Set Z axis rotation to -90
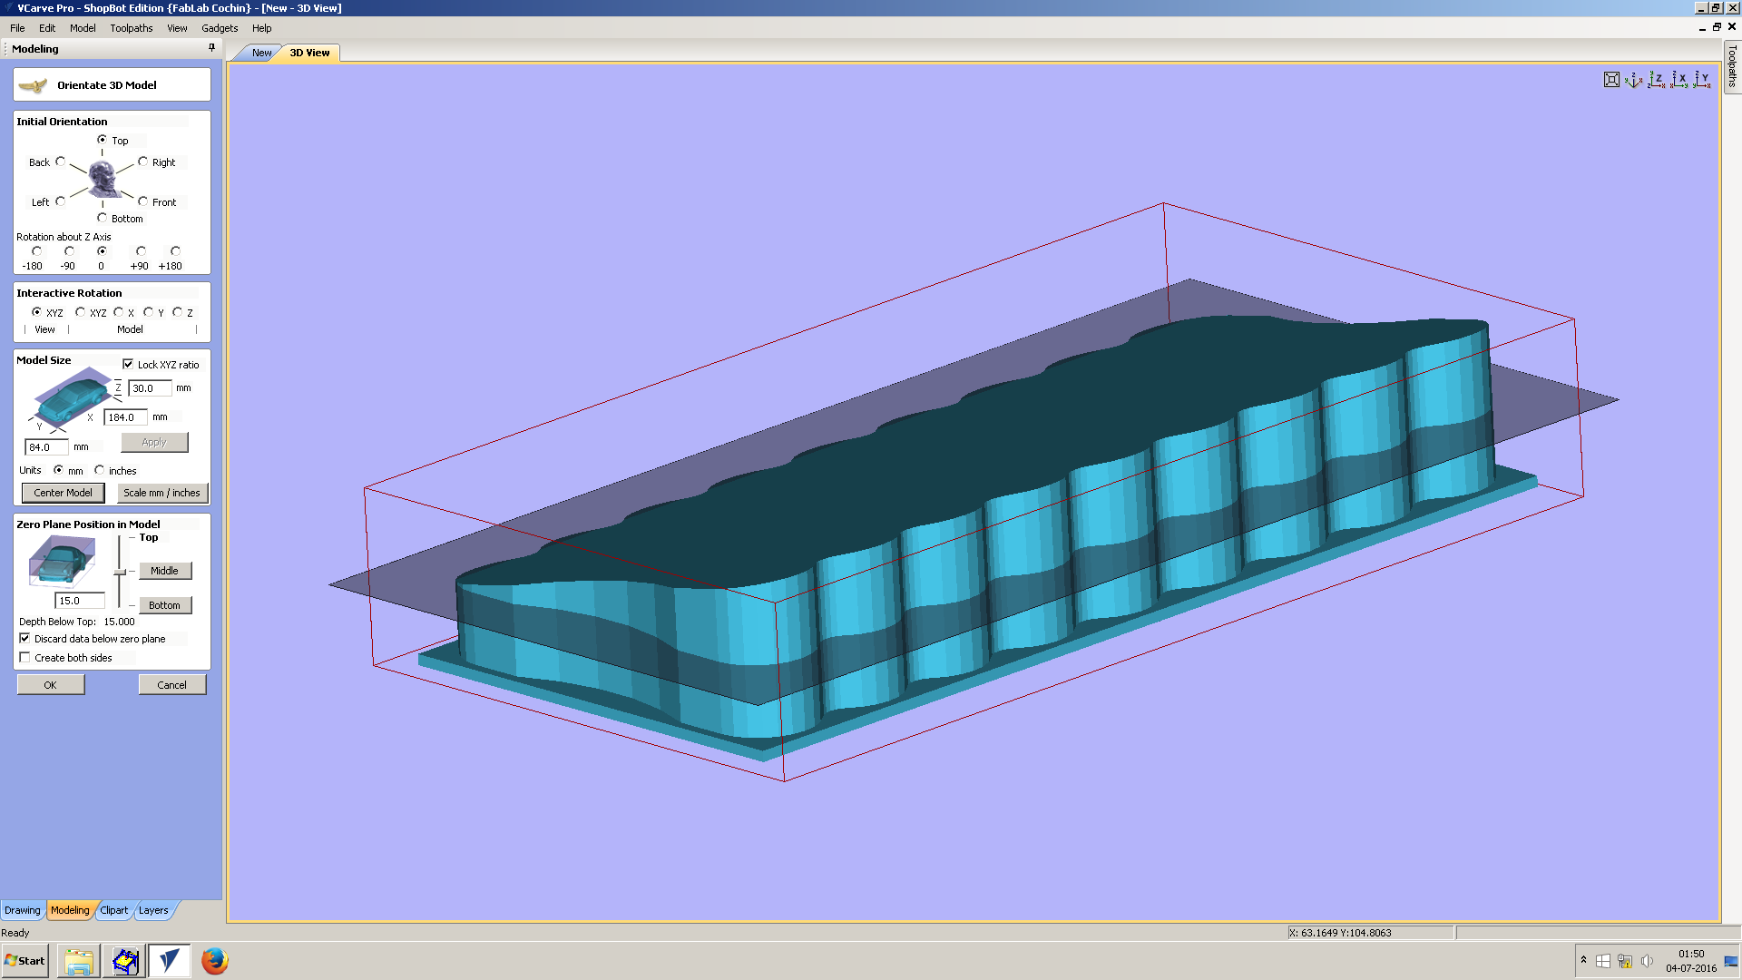The height and width of the screenshot is (980, 1742). coord(69,251)
